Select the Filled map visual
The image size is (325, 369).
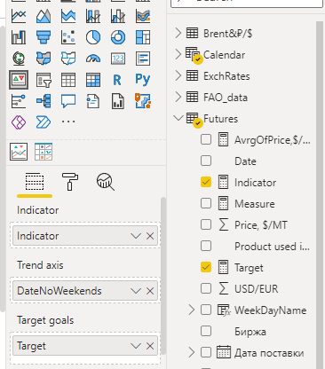(44, 59)
